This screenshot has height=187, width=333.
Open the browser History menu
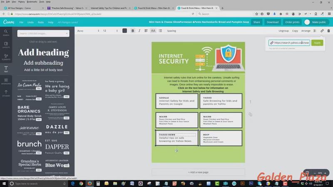click(22, 2)
